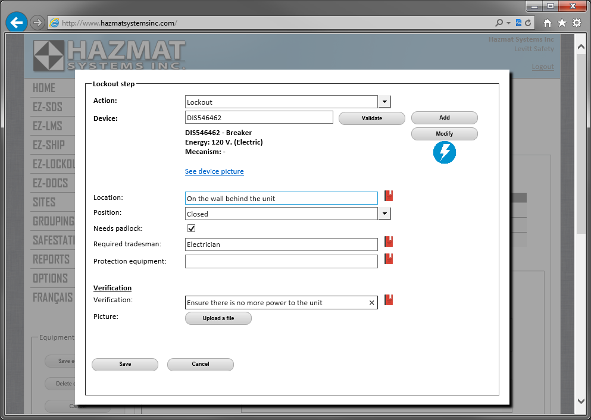Click red book icon beside Verification field
The width and height of the screenshot is (591, 420).
[x=389, y=300]
